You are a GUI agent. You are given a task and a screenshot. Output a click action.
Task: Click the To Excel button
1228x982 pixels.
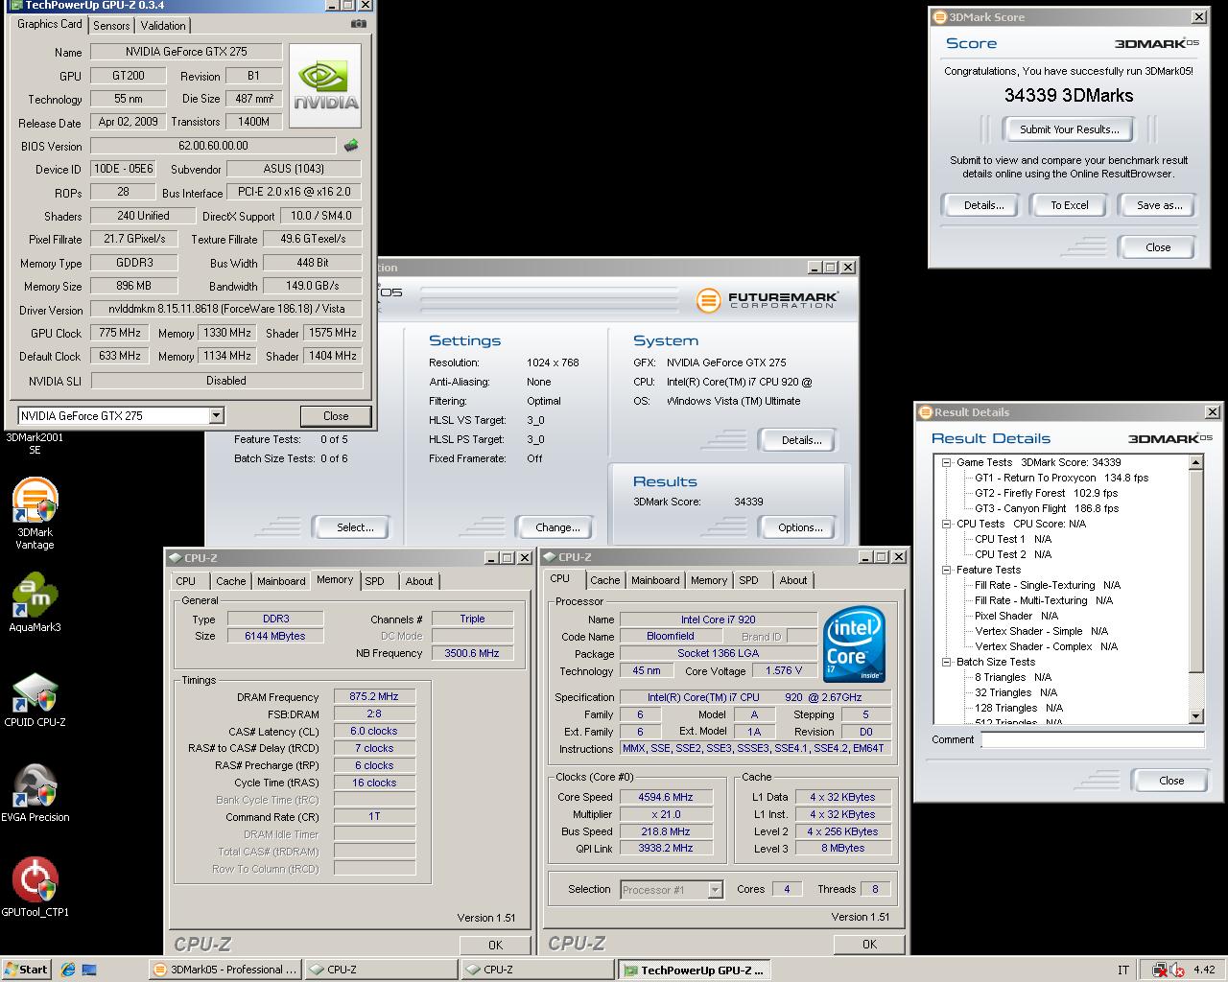(1069, 205)
